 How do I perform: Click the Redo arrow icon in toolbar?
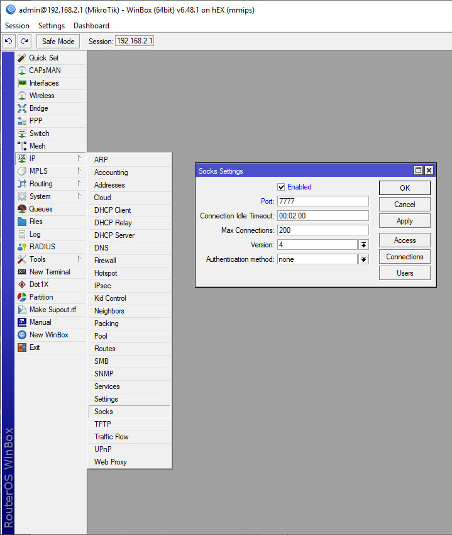tap(24, 42)
